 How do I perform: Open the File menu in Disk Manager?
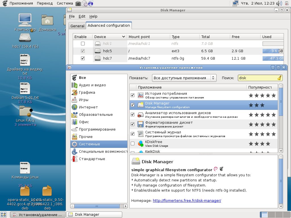(72, 16)
